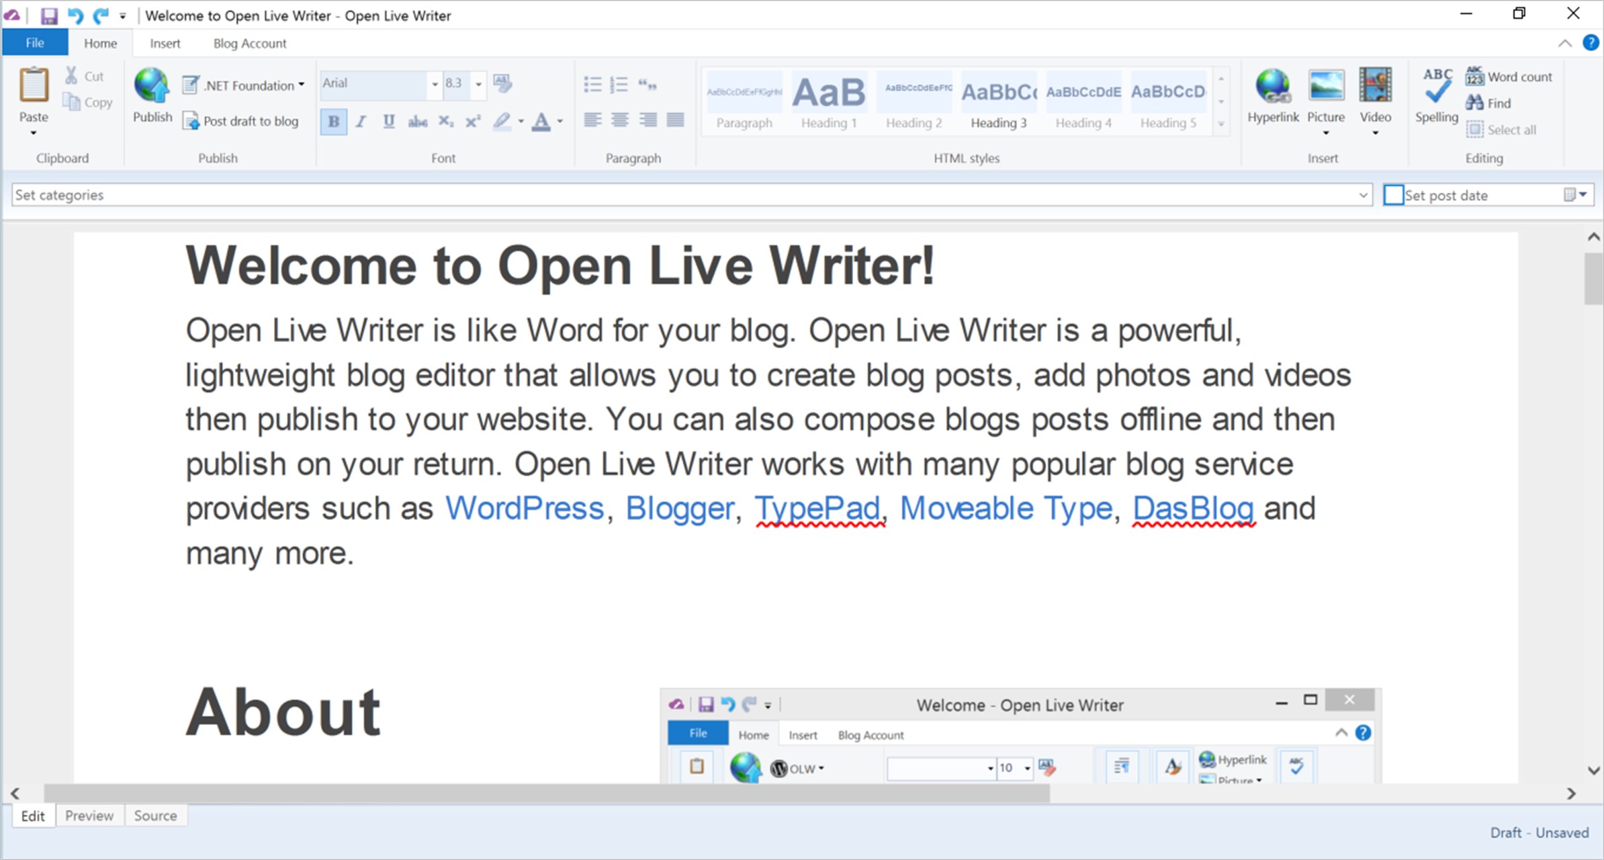Switch to the Insert ribbon tab
This screenshot has height=860, width=1604.
click(165, 43)
